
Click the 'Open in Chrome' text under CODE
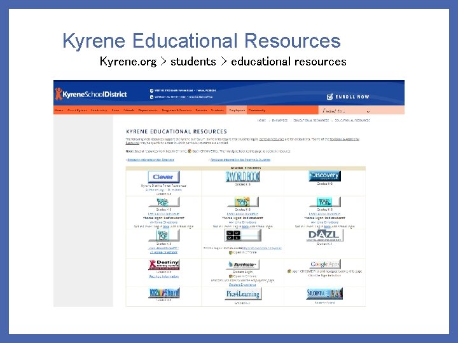[x=245, y=253]
